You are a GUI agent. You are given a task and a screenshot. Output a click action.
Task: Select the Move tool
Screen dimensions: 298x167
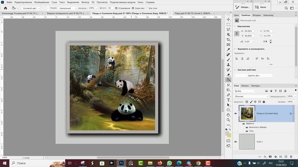click(228, 19)
